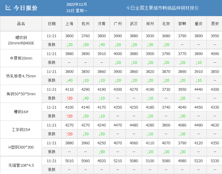The image size is (222, 174).
Task: Click the red up arrow in 上海 槽钢 row
Action: coord(67,116)
